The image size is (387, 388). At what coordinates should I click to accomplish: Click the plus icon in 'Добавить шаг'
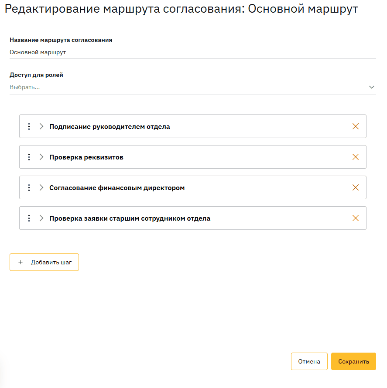tap(21, 263)
